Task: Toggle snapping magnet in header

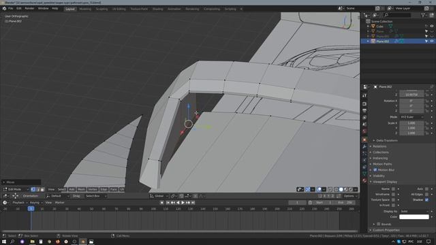Action: (181, 196)
